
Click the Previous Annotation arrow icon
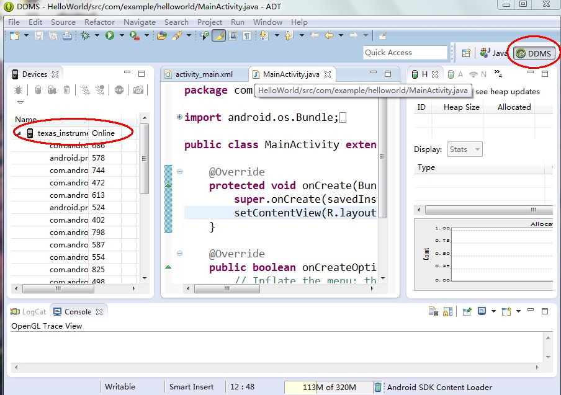(289, 35)
